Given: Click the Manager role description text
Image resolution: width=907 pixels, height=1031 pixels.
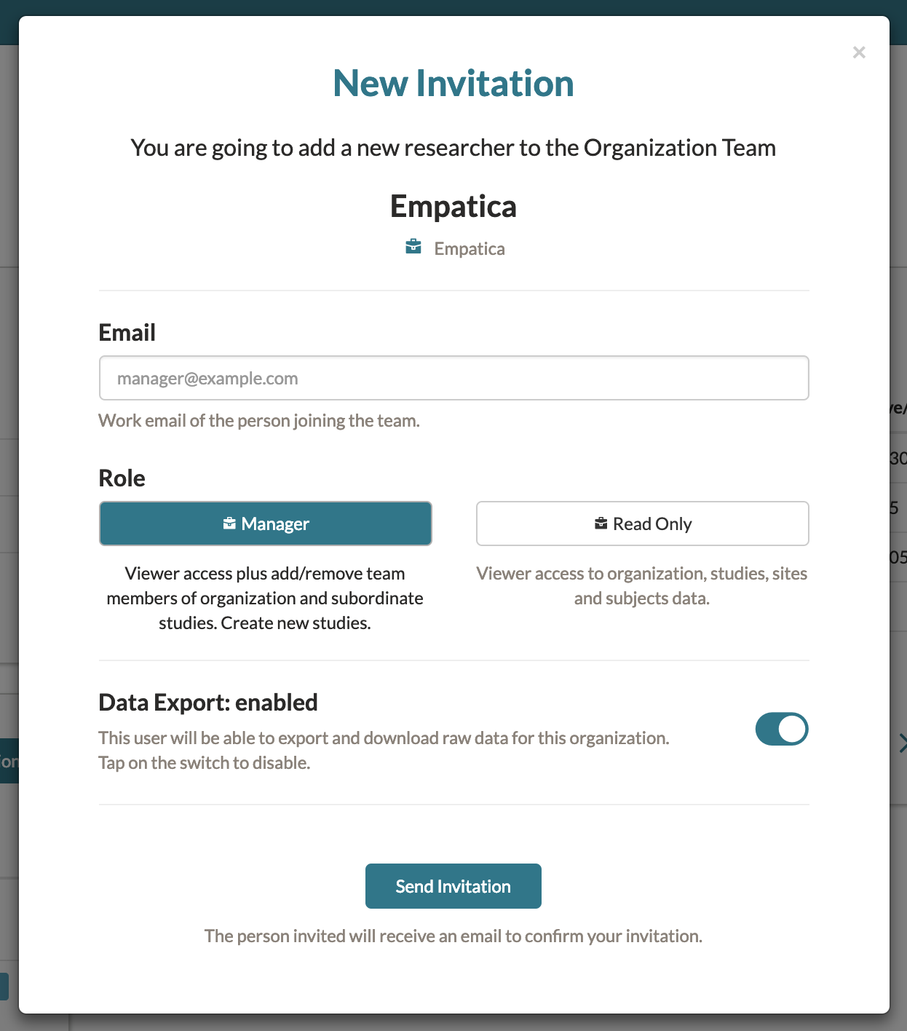Looking at the screenshot, I should pos(265,598).
